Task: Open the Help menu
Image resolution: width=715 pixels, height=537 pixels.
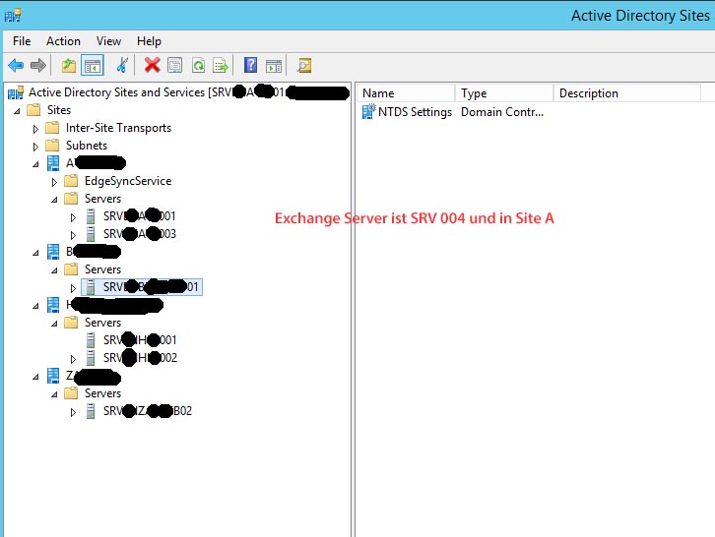Action: coord(149,41)
